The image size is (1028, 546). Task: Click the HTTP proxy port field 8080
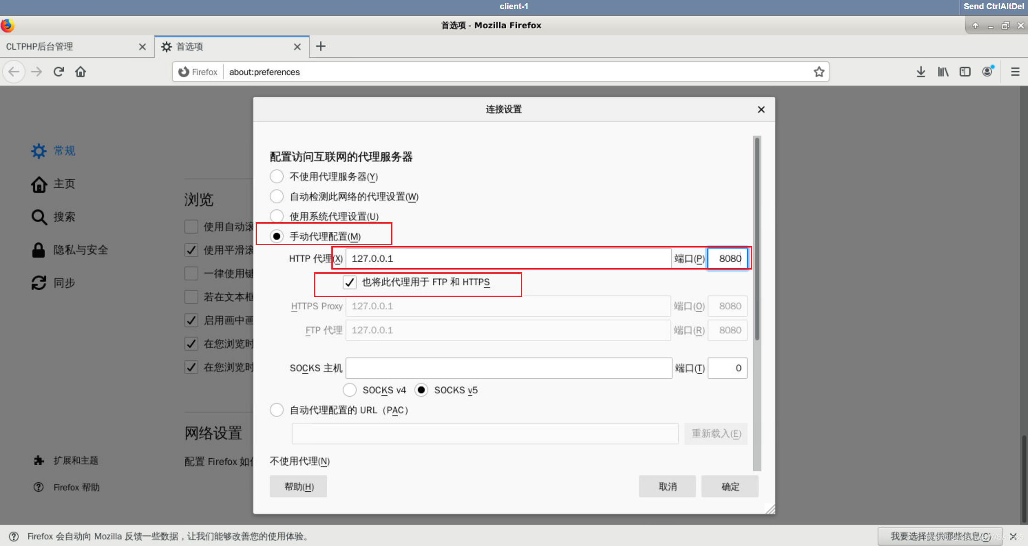[728, 259]
